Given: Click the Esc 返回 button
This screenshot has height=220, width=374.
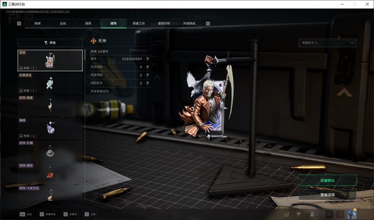Looking at the screenshot, I should pyautogui.click(x=26, y=214).
